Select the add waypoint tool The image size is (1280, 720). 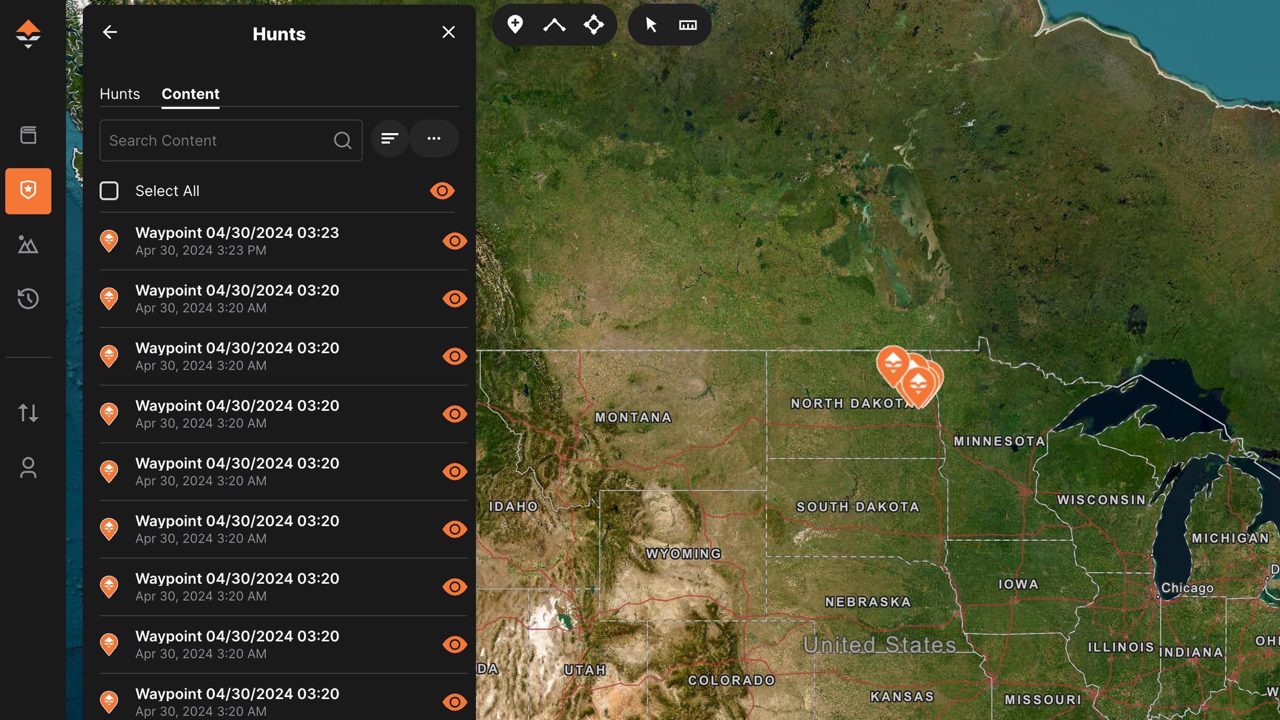click(515, 24)
